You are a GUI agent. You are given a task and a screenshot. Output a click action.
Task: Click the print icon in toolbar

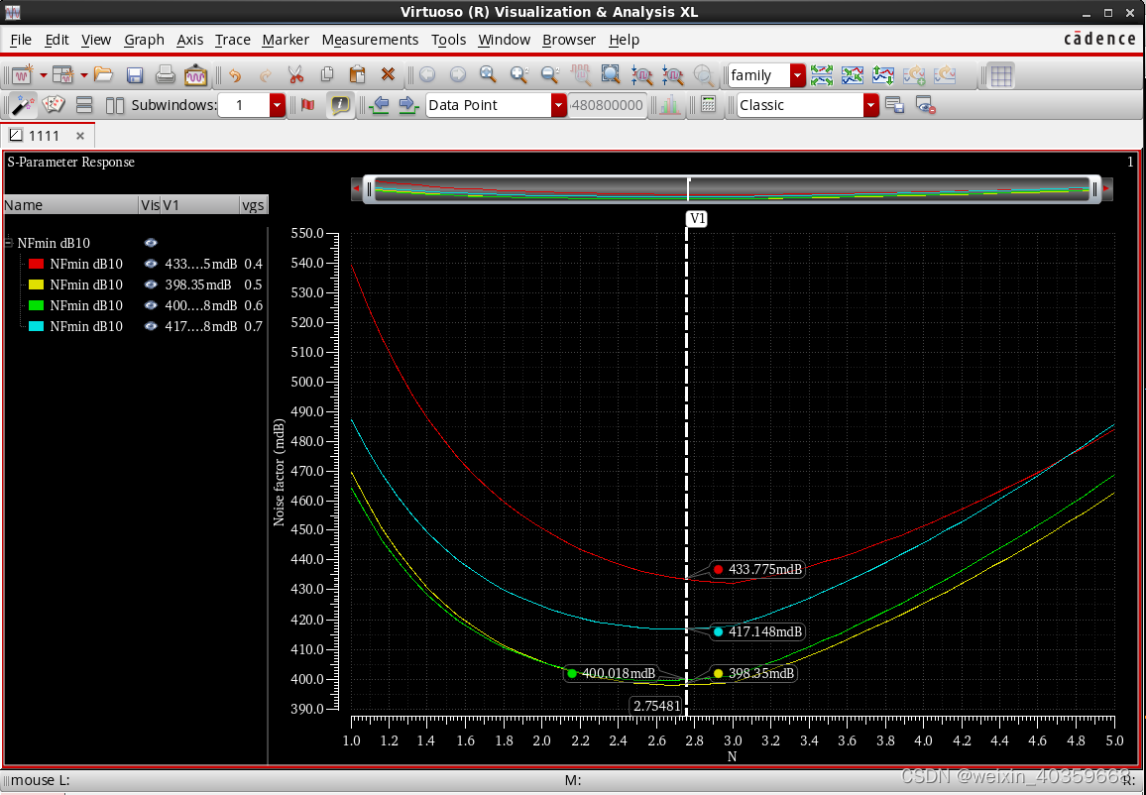[166, 75]
